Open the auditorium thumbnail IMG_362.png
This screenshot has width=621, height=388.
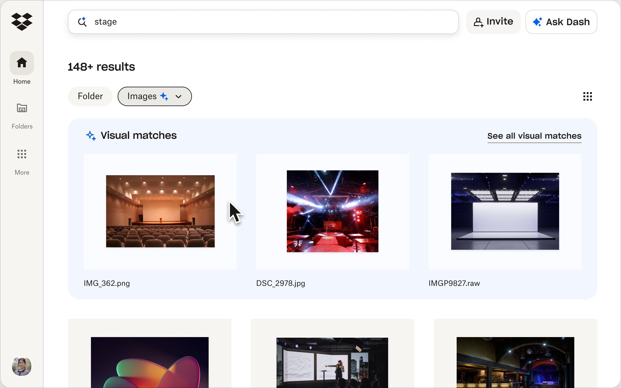160,211
